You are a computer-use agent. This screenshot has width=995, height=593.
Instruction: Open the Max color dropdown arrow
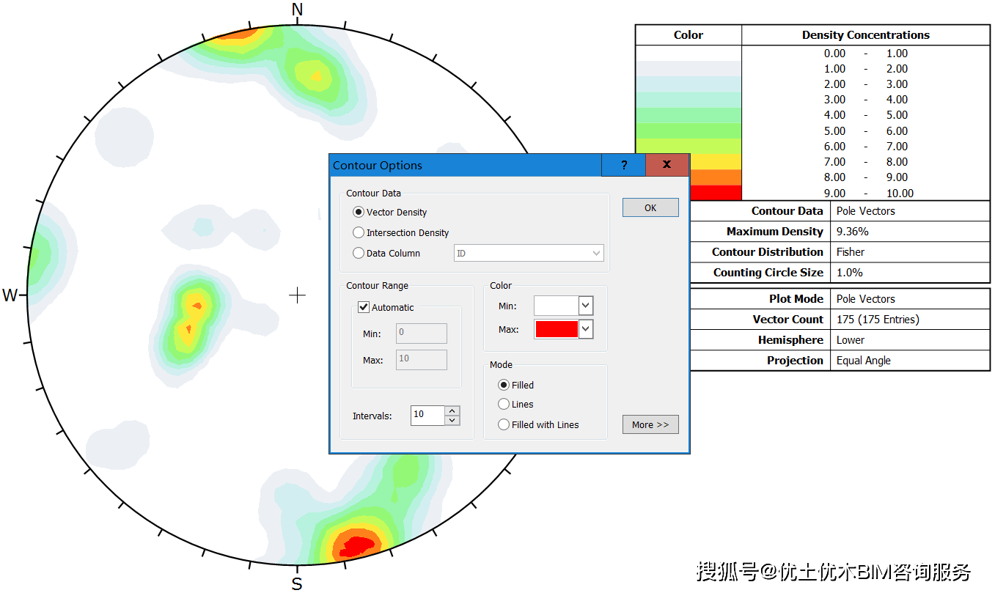click(x=585, y=329)
